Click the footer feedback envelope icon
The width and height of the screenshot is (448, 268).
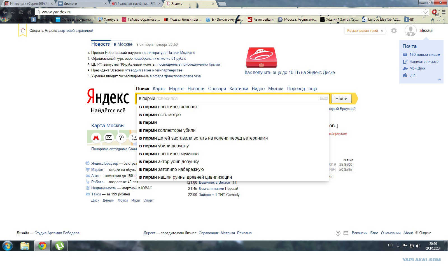click(x=346, y=233)
